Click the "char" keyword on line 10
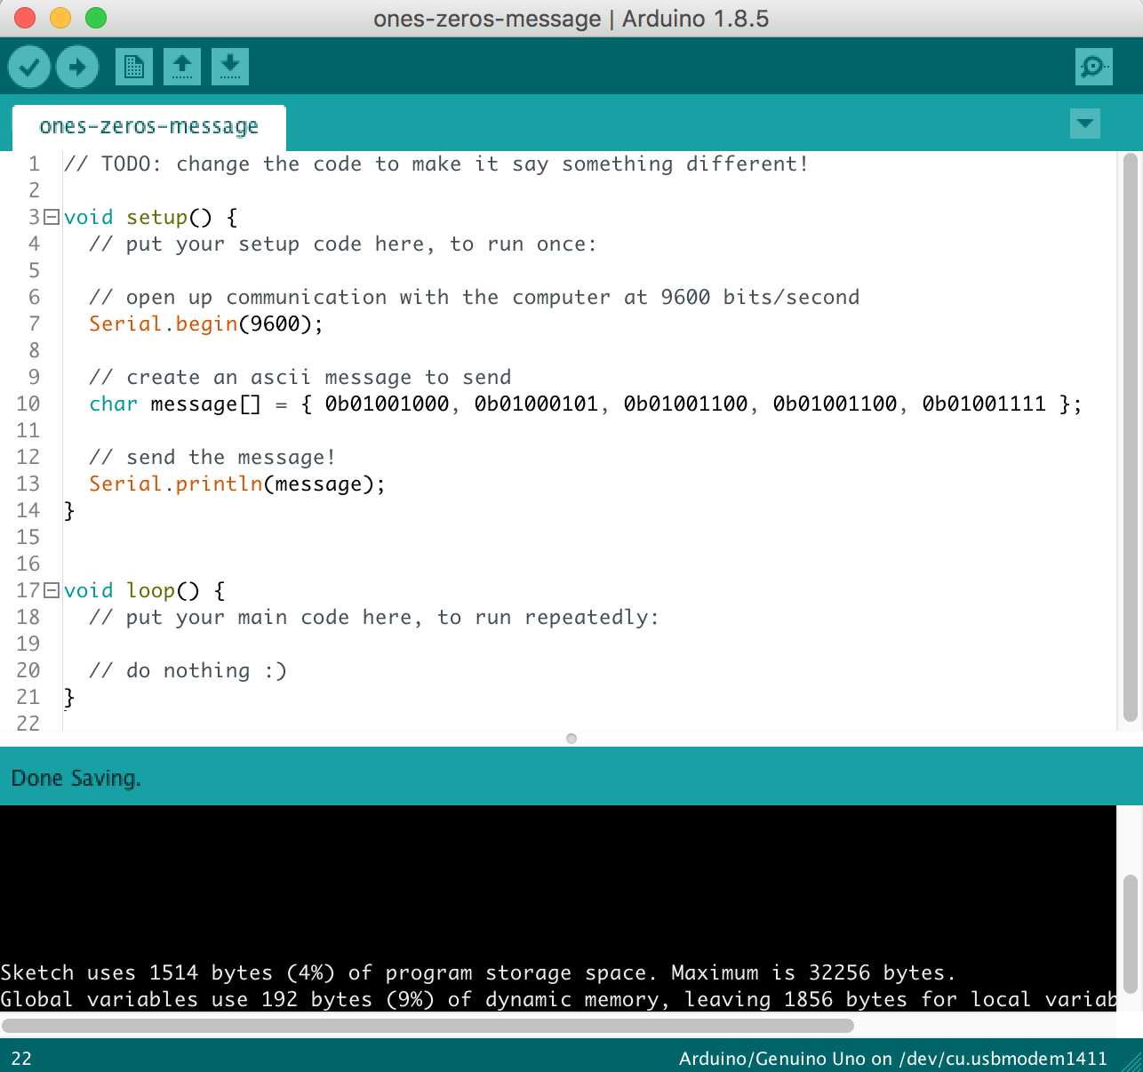1143x1072 pixels. 113,404
